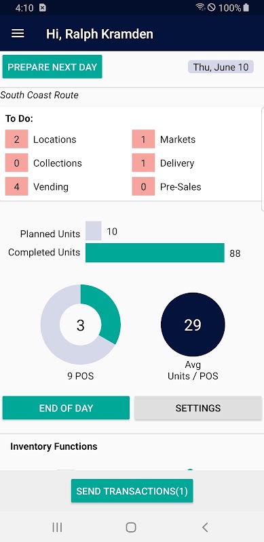The width and height of the screenshot is (264, 542).
Task: Tap the 9 POS donut chart
Action: click(81, 325)
